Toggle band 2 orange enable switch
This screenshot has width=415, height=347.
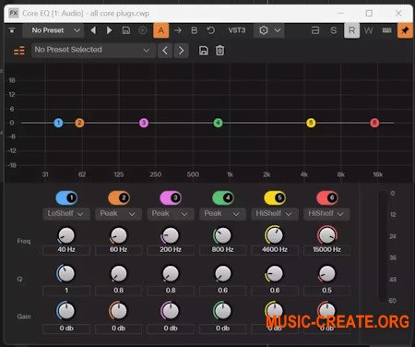119,197
